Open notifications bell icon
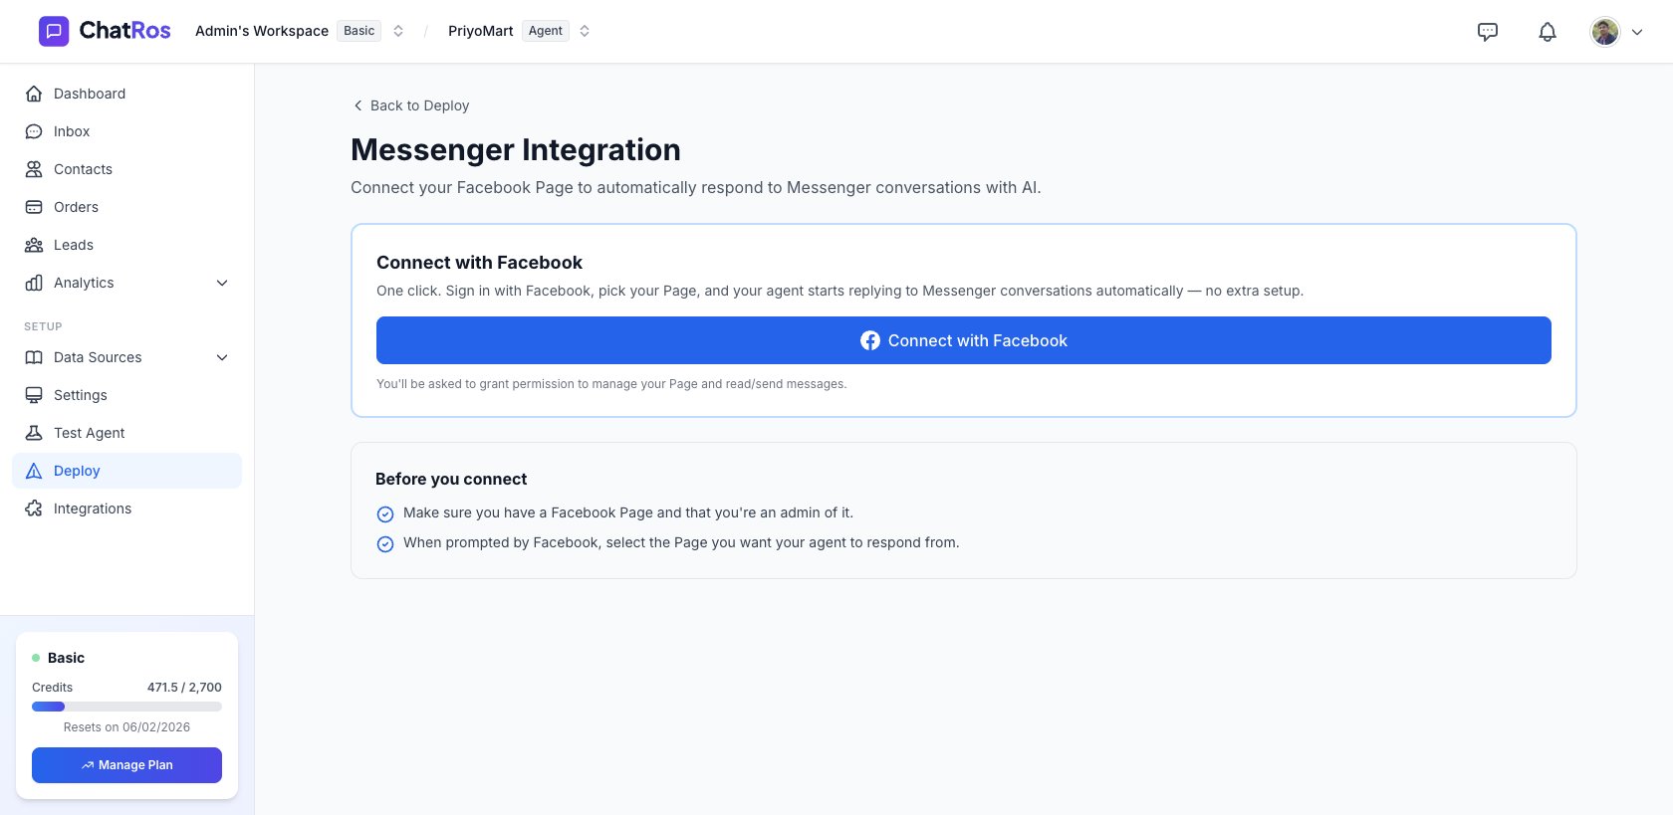Viewport: 1673px width, 815px height. coord(1548,32)
